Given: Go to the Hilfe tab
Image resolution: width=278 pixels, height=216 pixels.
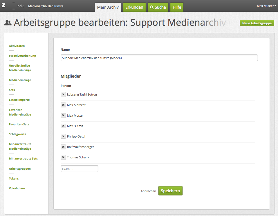Looking at the screenshot, I should pos(177,7).
